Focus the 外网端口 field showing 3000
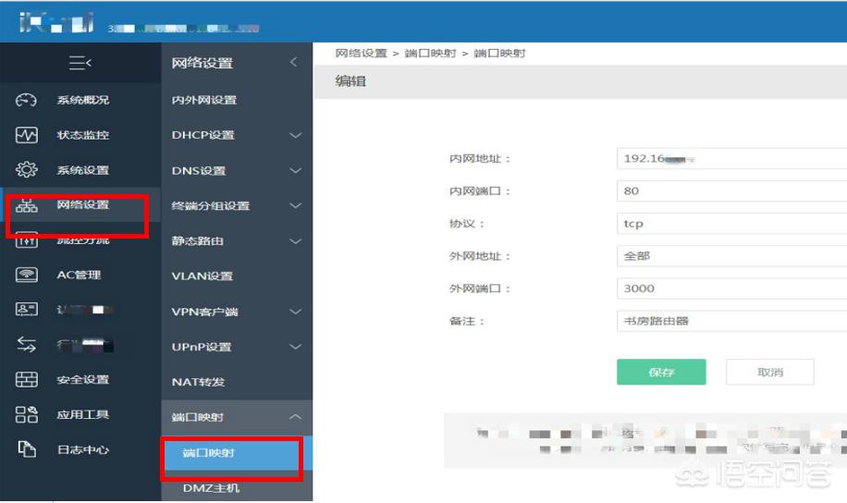Screen dimensions: 847x503 (x=732, y=288)
